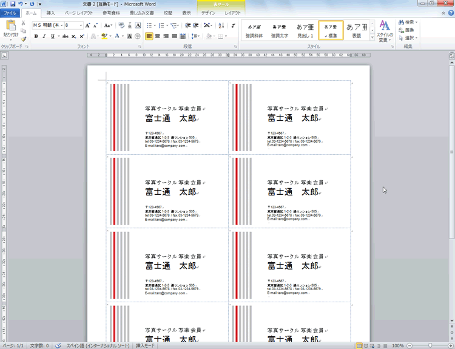Click the enclosed characters icon
The image size is (455, 349).
[138, 36]
